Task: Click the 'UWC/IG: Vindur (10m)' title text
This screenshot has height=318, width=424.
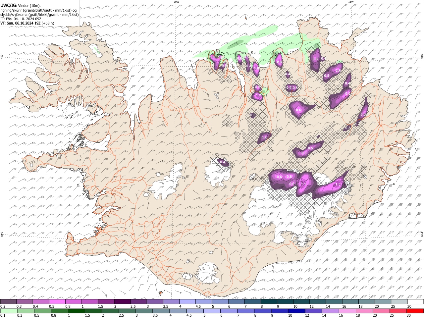Action: [21, 5]
